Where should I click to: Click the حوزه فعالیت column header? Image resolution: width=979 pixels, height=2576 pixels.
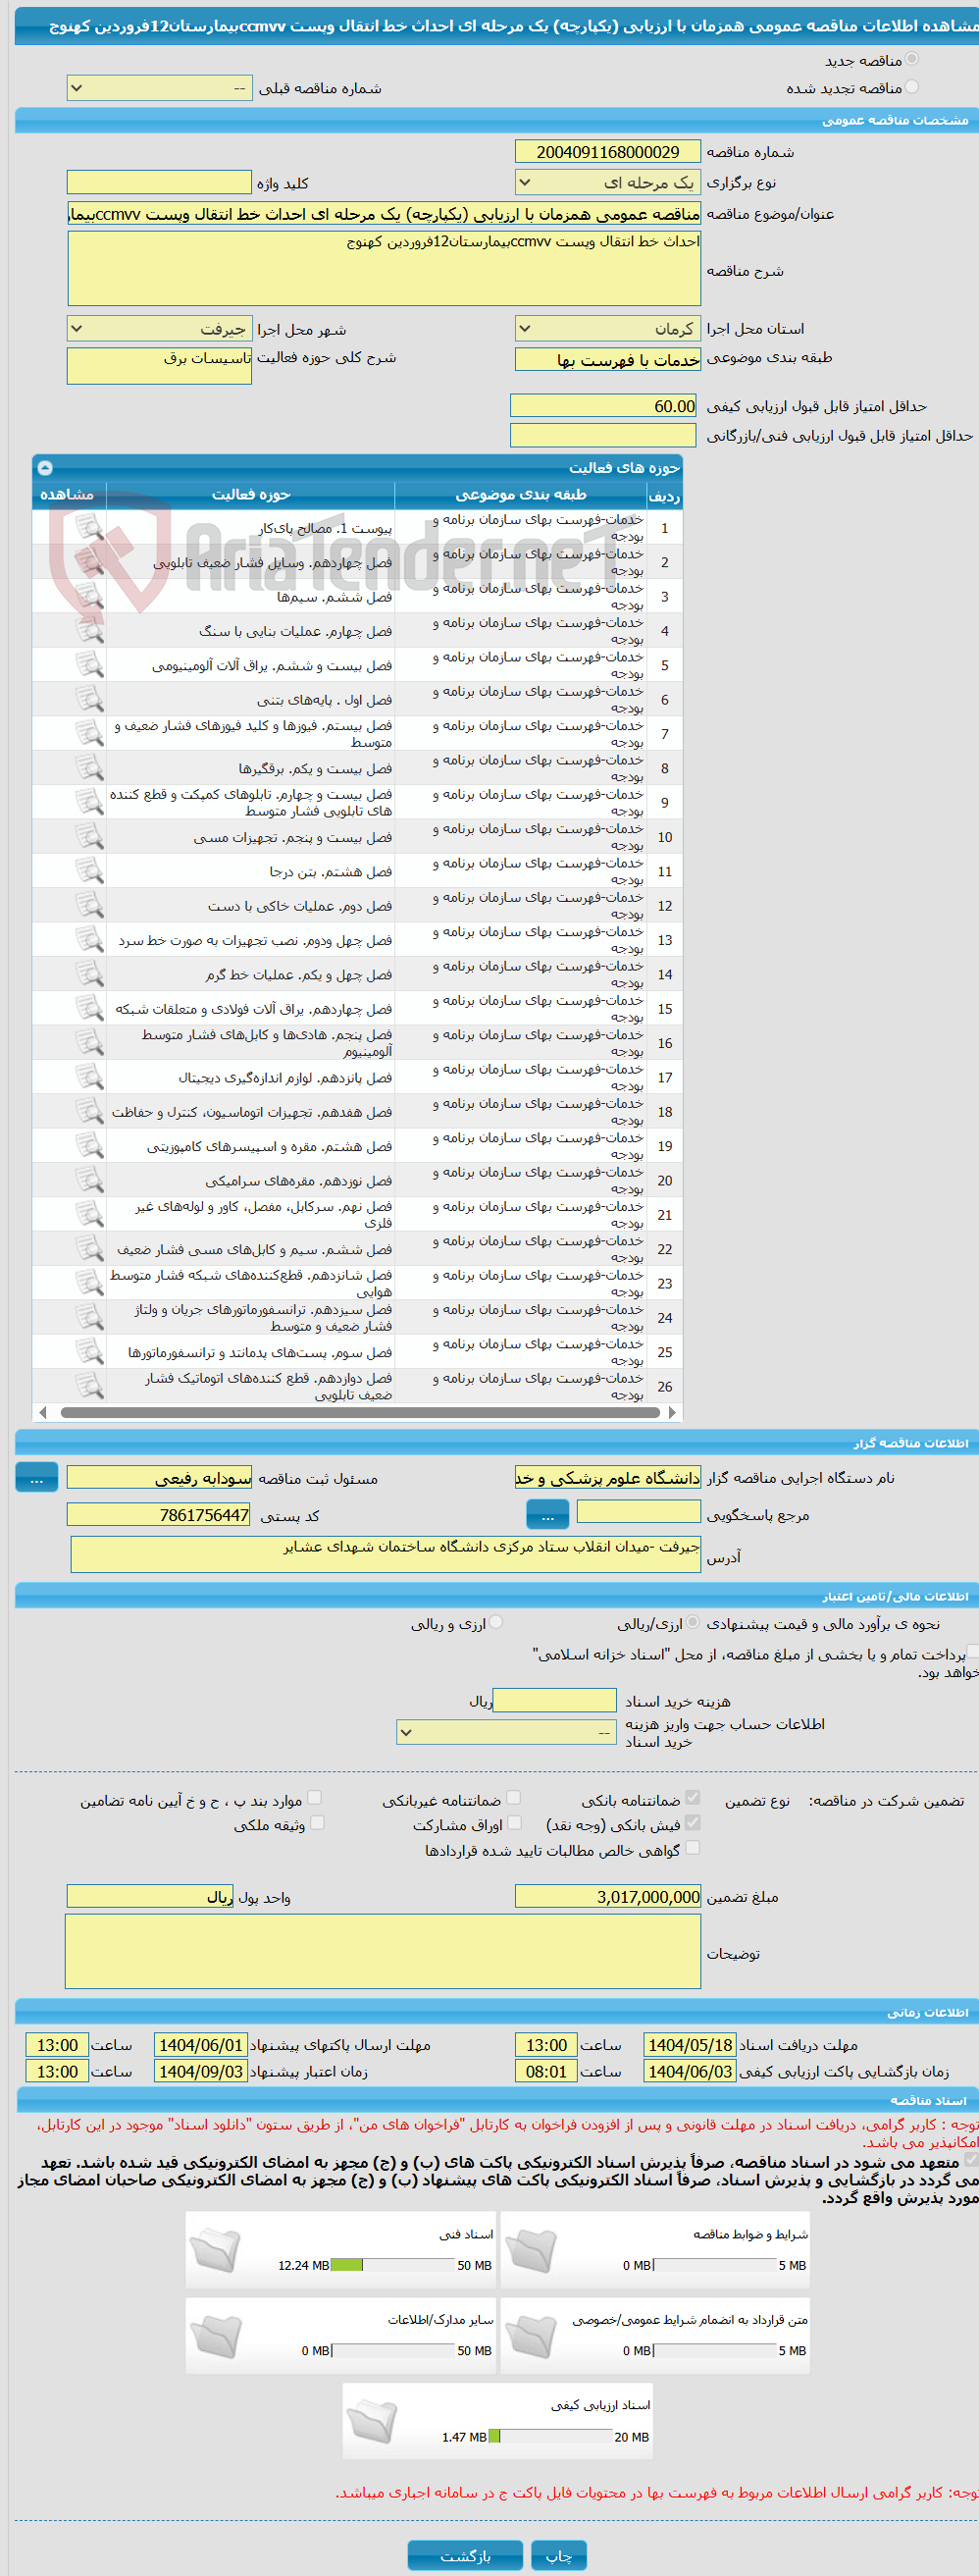tap(251, 494)
